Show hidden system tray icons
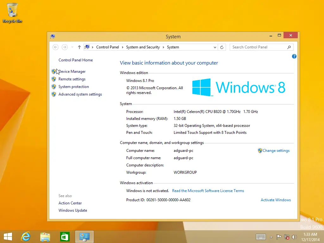Image resolution: width=324 pixels, height=243 pixels. tap(271, 237)
